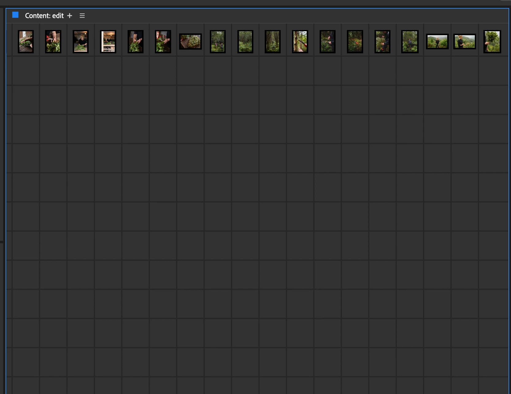The width and height of the screenshot is (511, 394).
Task: Select thumbnail of two people among dense forest trees
Action: coord(218,42)
